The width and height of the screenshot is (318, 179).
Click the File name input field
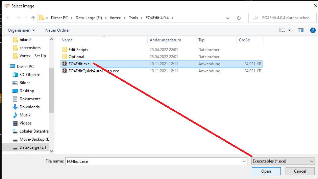tap(154, 161)
